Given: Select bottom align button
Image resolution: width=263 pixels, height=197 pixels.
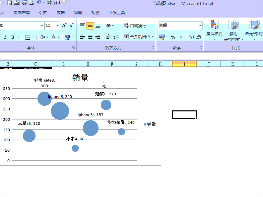Looking at the screenshot, I should pos(98,26).
